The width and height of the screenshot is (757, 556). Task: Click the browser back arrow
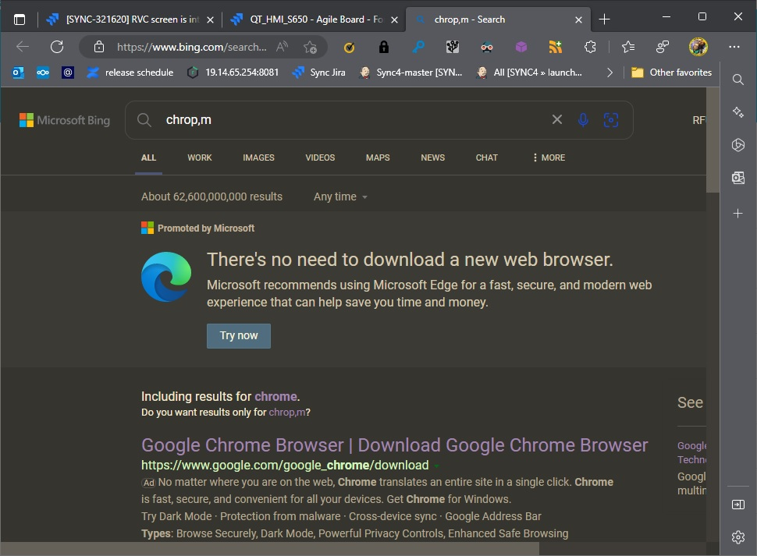point(23,47)
